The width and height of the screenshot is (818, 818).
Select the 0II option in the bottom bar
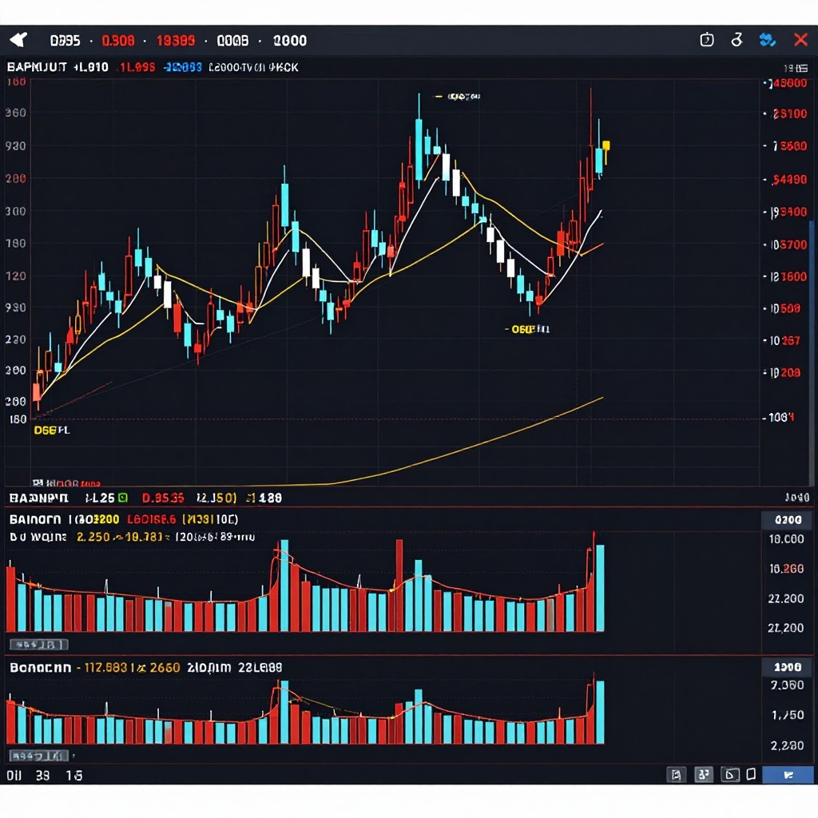point(14,776)
